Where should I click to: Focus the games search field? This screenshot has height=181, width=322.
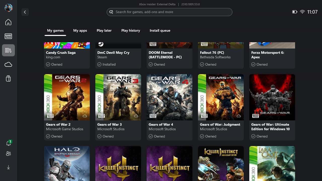[170, 12]
